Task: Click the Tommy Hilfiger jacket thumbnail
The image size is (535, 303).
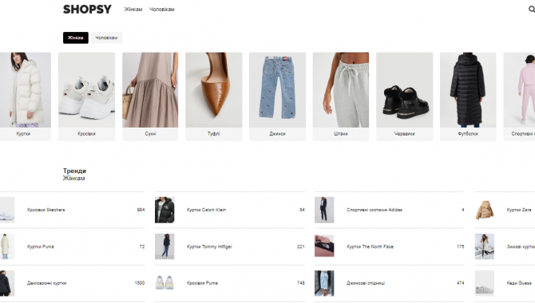Action: coord(164,246)
